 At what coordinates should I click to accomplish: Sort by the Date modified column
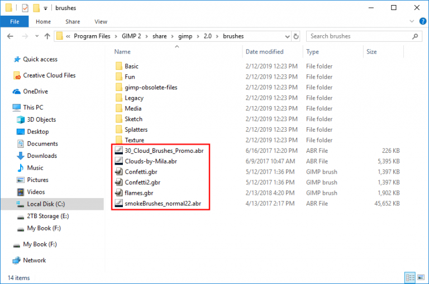tap(265, 52)
